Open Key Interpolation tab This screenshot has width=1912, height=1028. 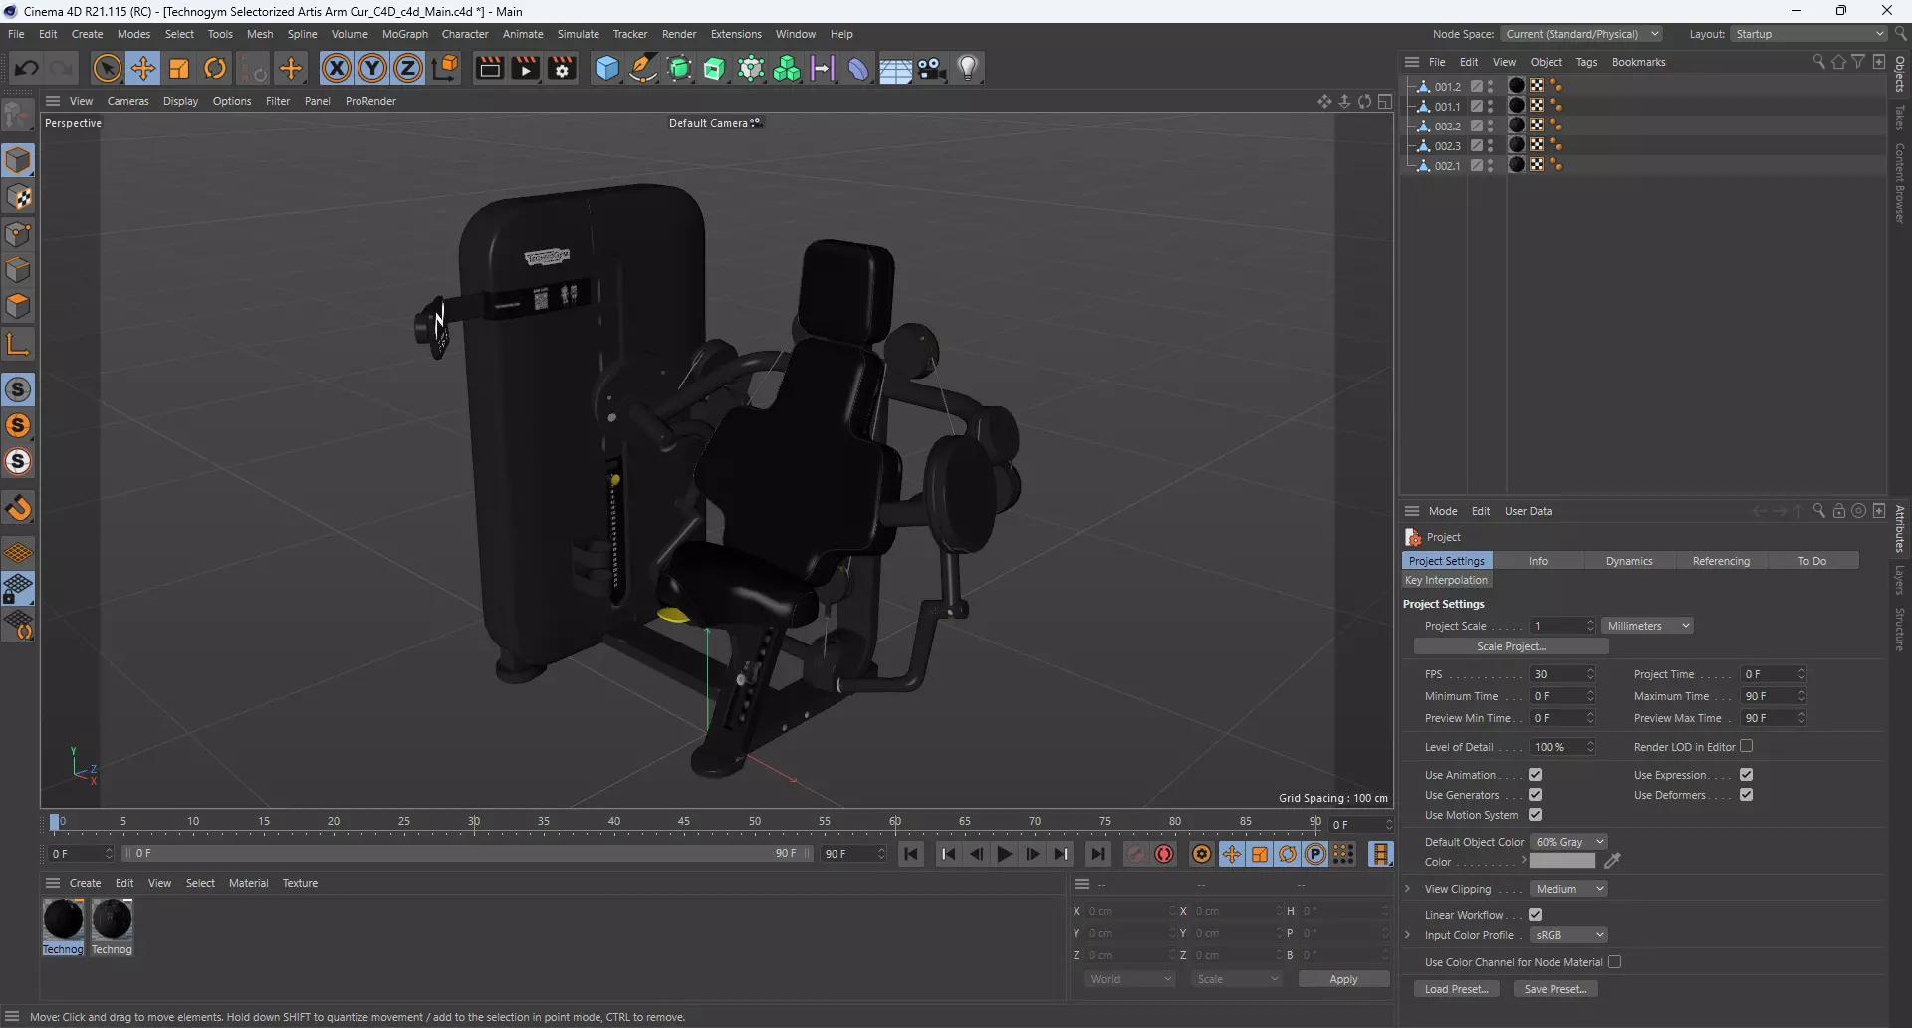coord(1446,580)
